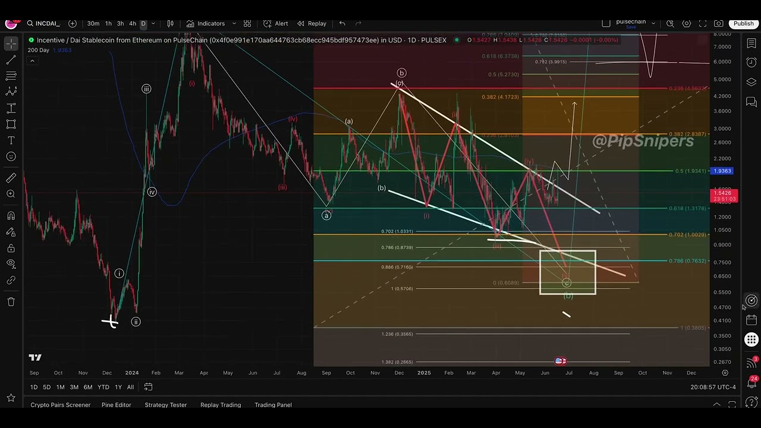
Task: Expand the timeframe interval dropdown
Action: tap(153, 24)
